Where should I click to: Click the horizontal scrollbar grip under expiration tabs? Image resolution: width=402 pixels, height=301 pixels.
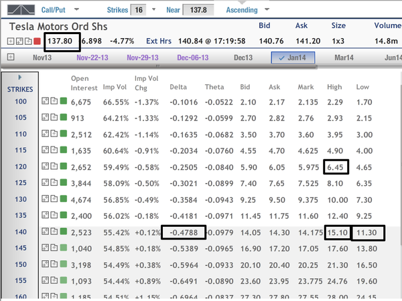(158, 66)
